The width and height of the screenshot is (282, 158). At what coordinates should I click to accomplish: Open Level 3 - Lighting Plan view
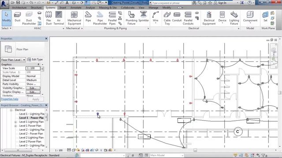click(32, 145)
